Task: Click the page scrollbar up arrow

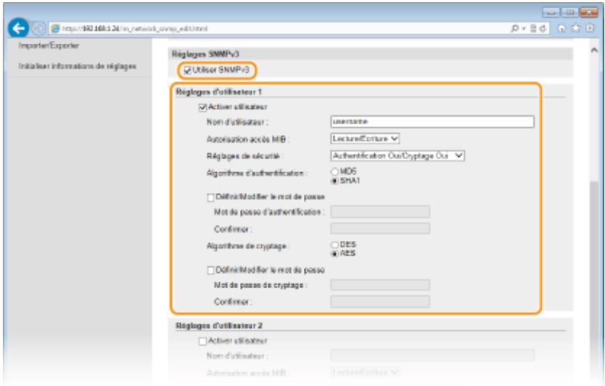Action: [x=594, y=50]
